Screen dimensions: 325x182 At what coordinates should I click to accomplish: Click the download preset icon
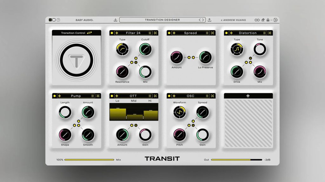pyautogui.click(x=116, y=20)
